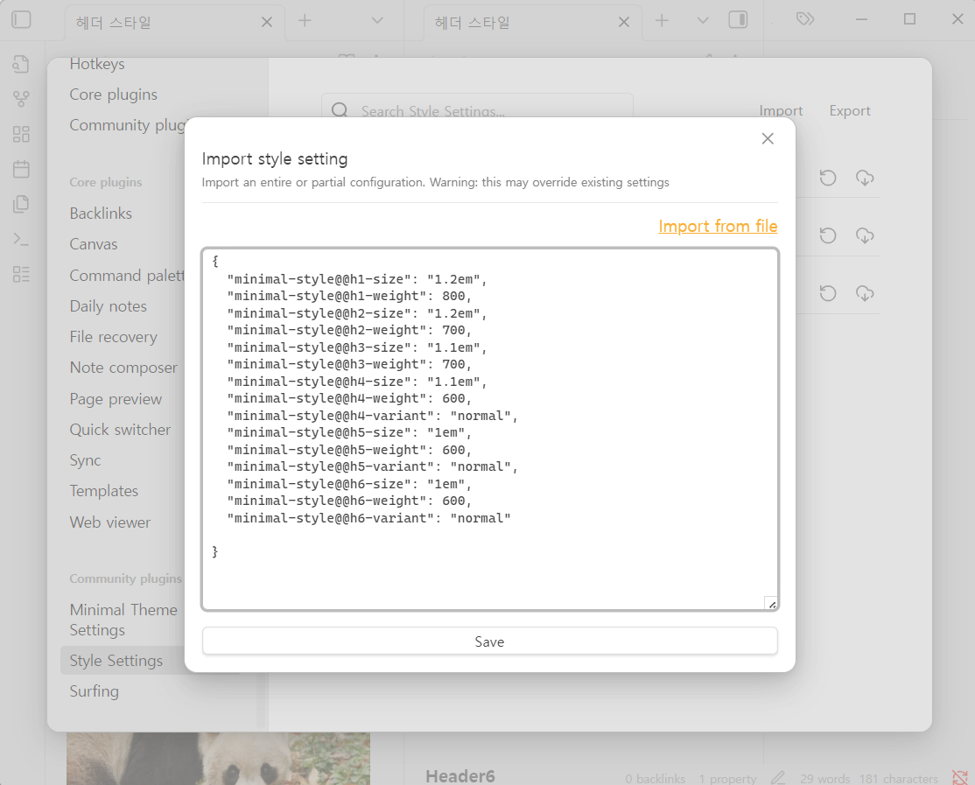Click the first row's export cloud icon
975x785 pixels.
click(865, 178)
